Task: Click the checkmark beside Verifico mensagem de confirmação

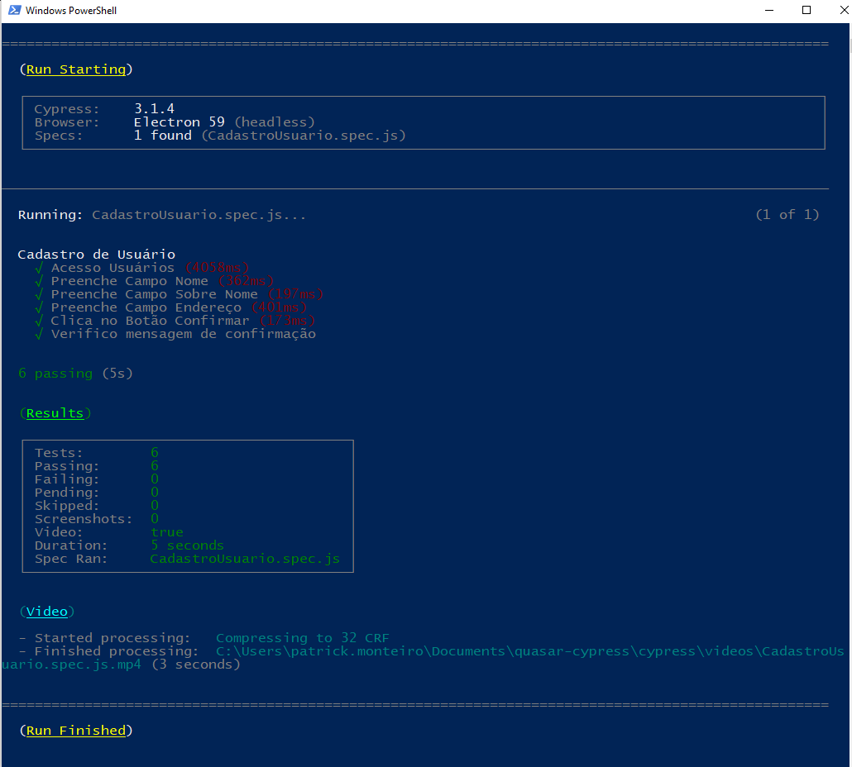Action: tap(39, 334)
